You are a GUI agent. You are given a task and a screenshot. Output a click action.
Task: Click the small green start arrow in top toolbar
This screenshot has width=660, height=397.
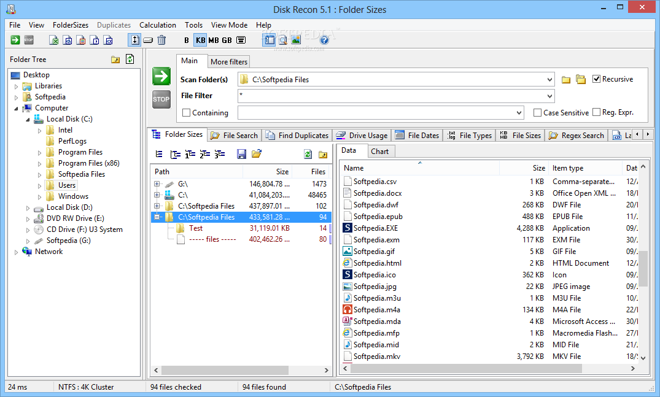click(15, 40)
